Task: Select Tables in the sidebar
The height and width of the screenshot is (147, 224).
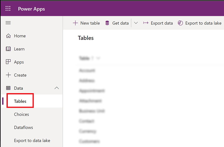Action: click(x=20, y=101)
